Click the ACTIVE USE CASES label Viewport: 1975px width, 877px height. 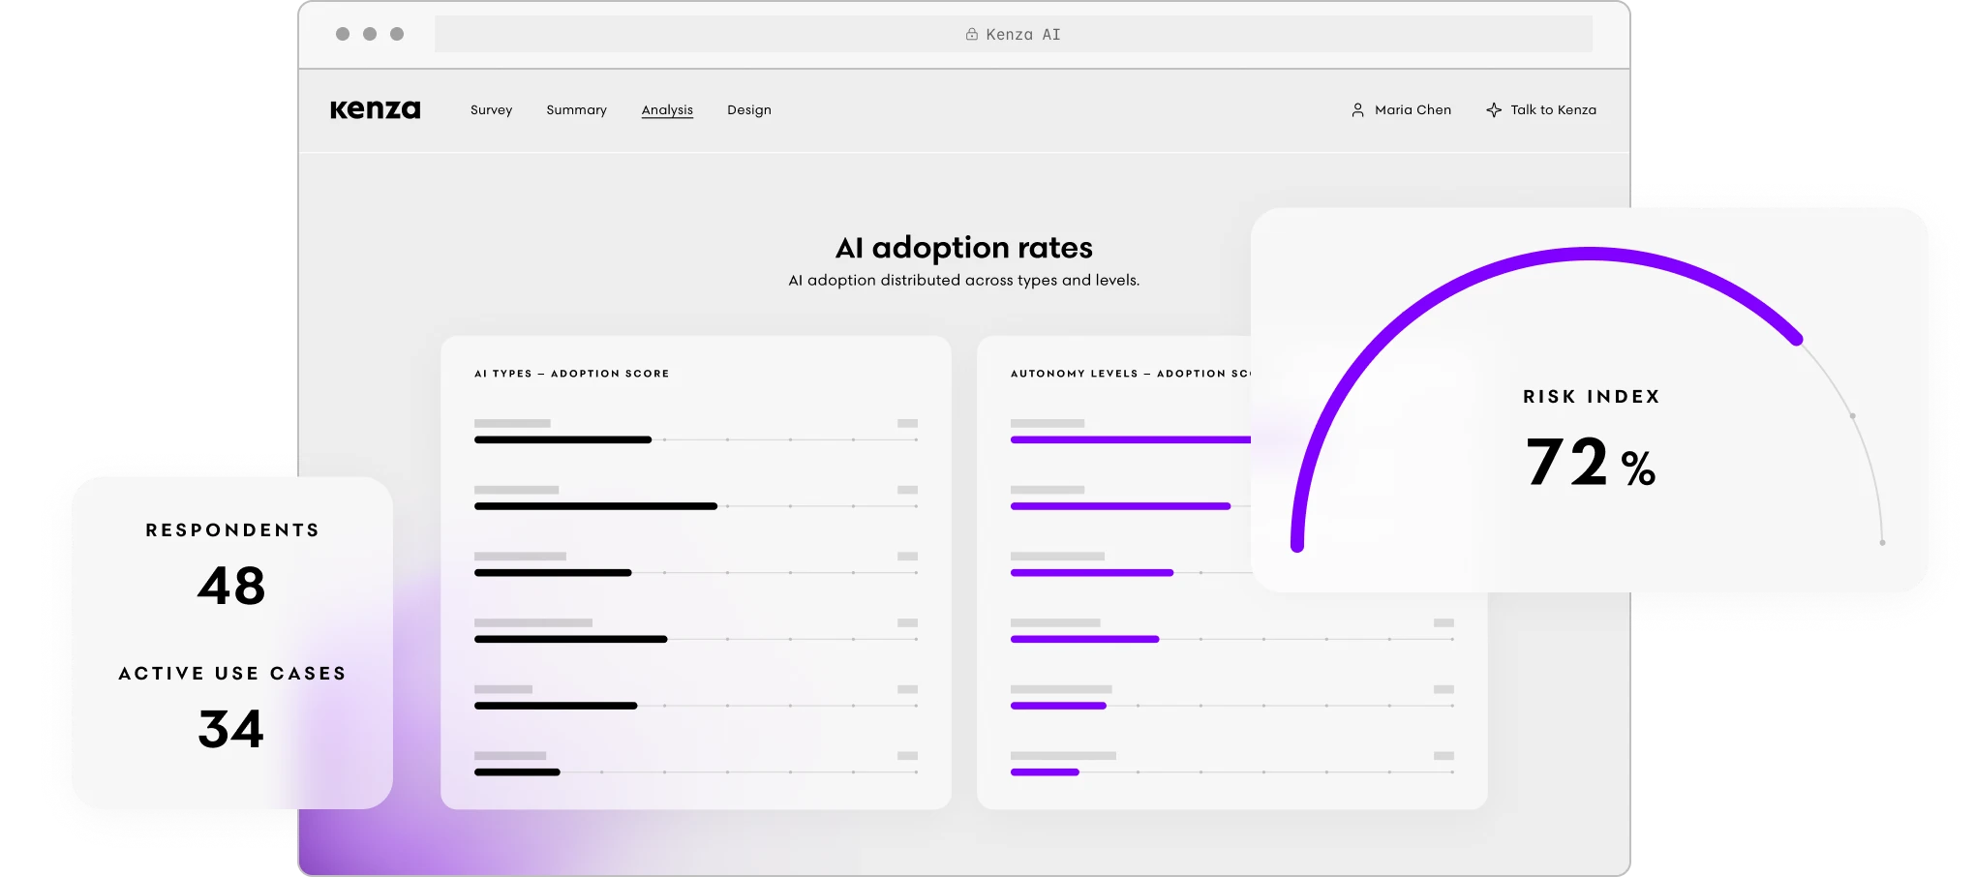point(232,674)
